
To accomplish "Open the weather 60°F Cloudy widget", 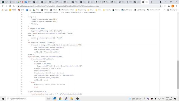I will (135, 98).
